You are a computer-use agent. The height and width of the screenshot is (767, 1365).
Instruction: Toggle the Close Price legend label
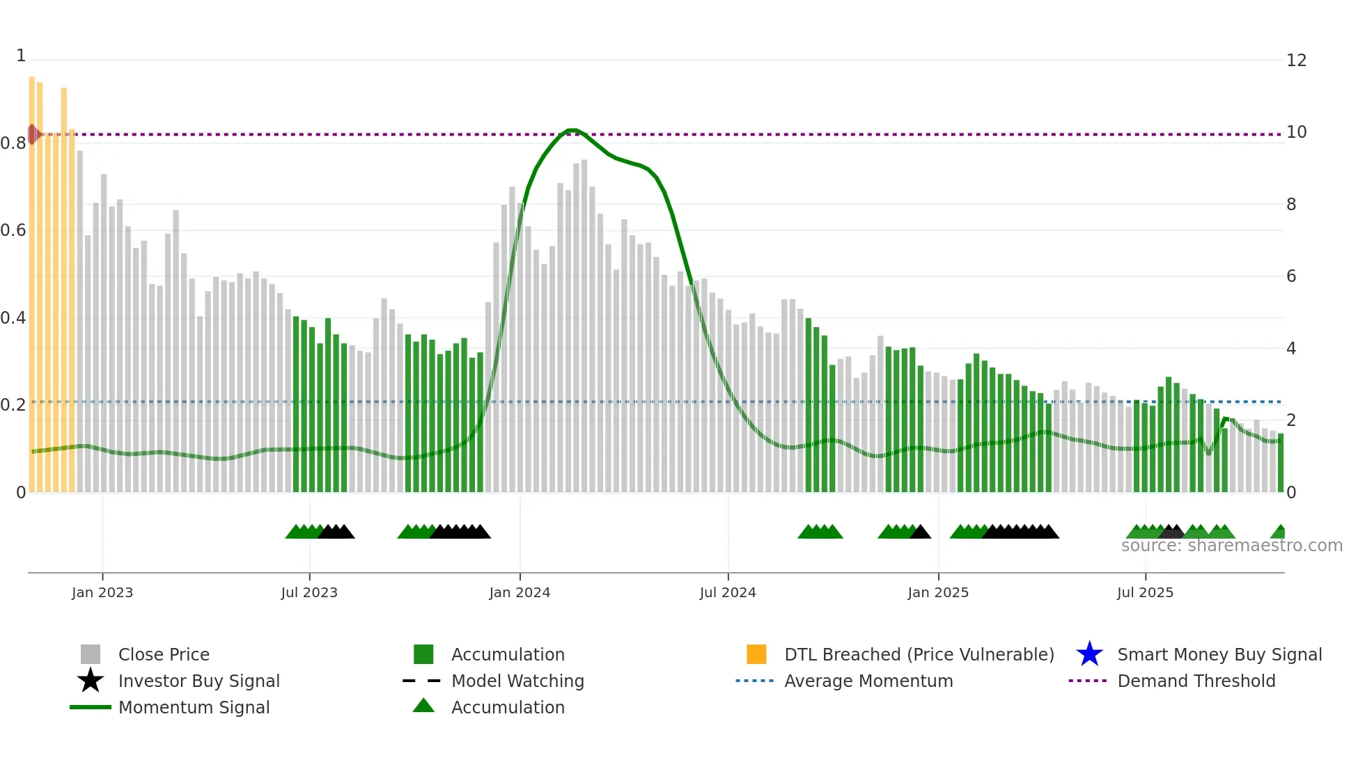point(164,654)
